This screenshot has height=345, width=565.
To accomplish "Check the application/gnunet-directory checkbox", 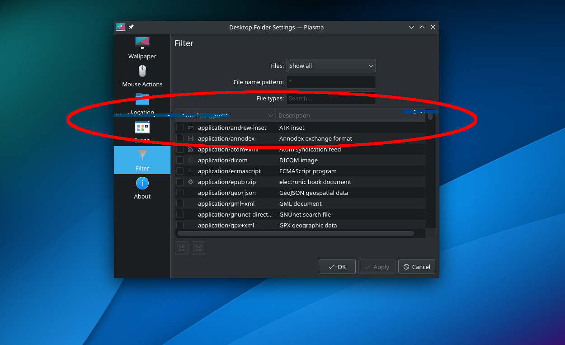I will pos(180,214).
